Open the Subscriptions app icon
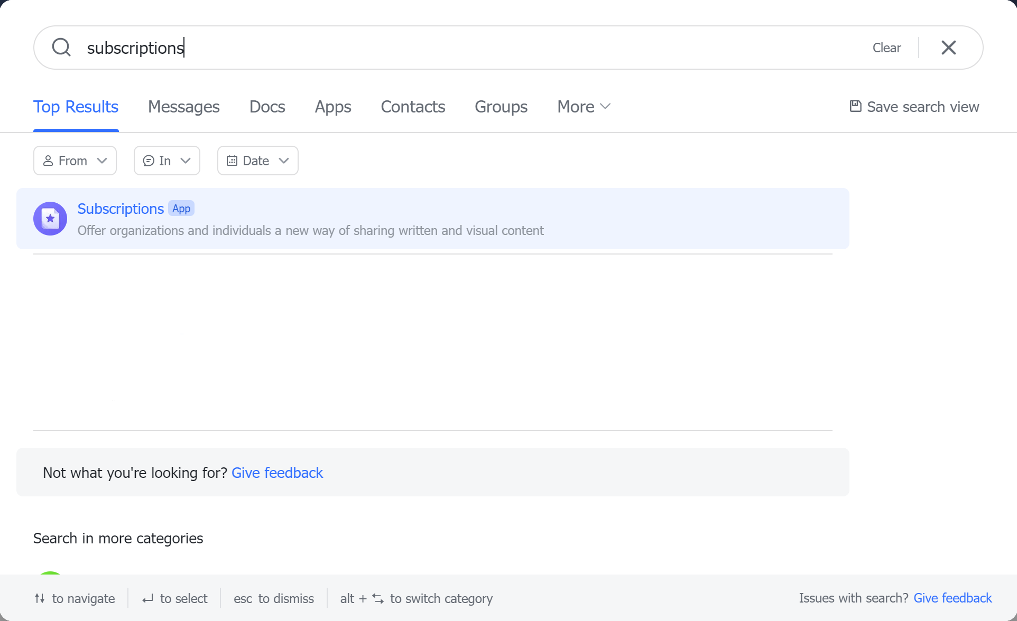 click(50, 218)
